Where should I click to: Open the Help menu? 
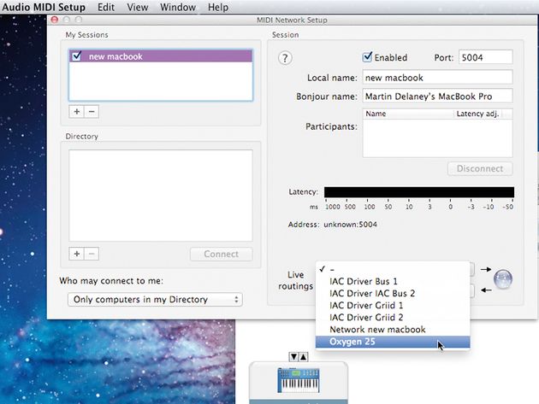tap(218, 7)
